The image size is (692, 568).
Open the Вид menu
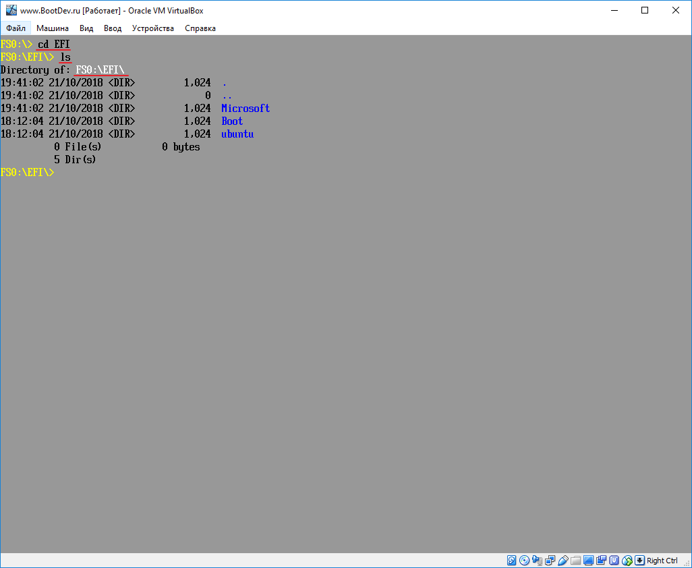pyautogui.click(x=86, y=28)
